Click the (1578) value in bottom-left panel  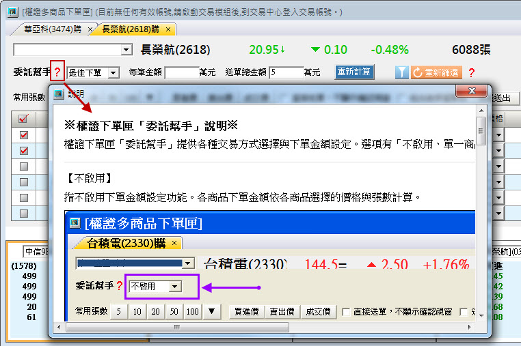[24, 266]
